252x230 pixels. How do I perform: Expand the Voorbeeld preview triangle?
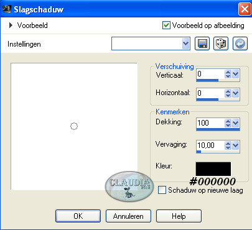[11, 25]
